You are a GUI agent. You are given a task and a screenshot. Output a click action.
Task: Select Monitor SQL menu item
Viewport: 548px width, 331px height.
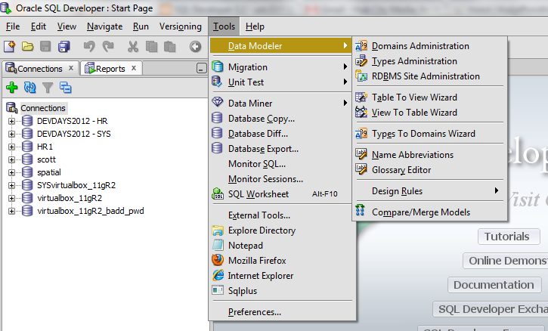coord(280,163)
